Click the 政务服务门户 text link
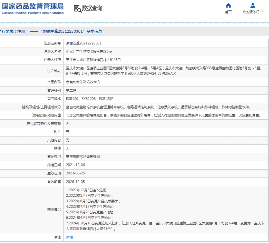The height and width of the screenshot is (243, 269). point(252,12)
